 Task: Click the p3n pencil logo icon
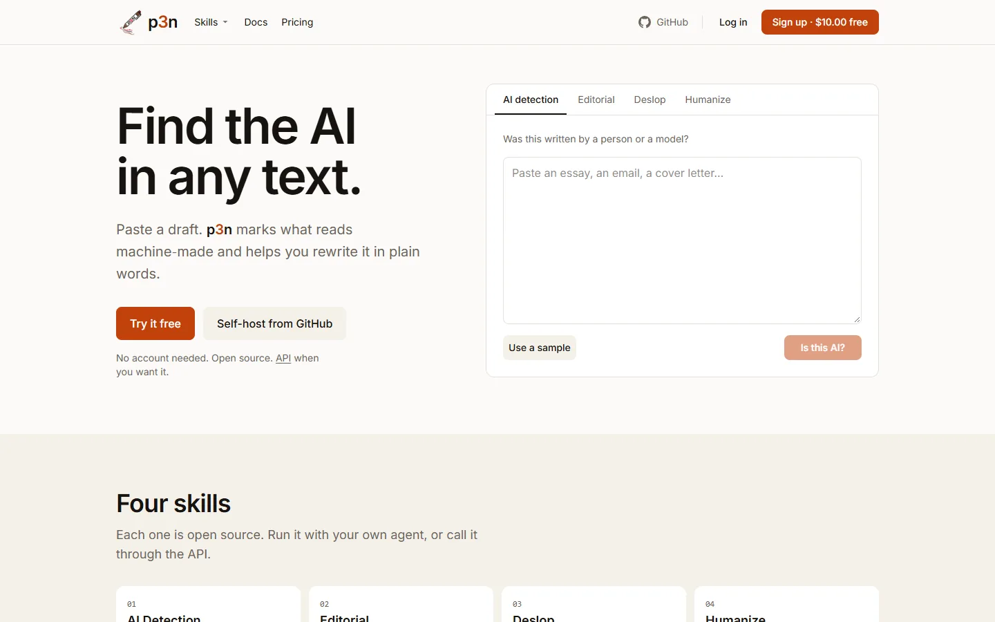pos(131,22)
